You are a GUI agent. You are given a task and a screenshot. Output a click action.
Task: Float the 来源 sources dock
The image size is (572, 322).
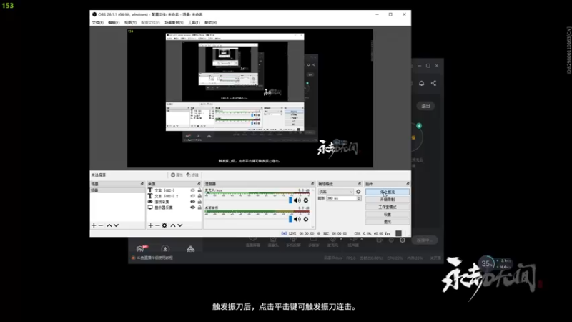[x=199, y=184]
